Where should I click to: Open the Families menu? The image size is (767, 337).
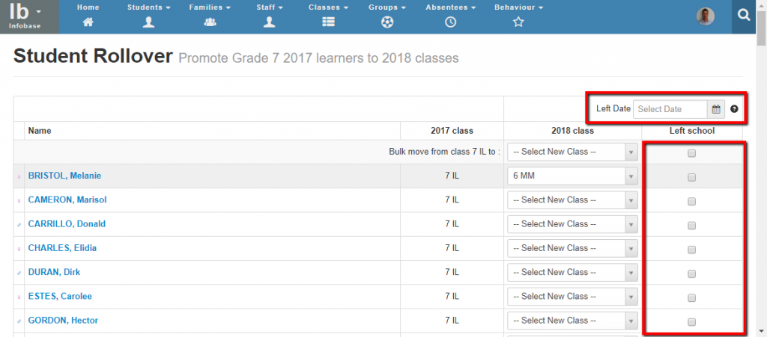pos(210,7)
